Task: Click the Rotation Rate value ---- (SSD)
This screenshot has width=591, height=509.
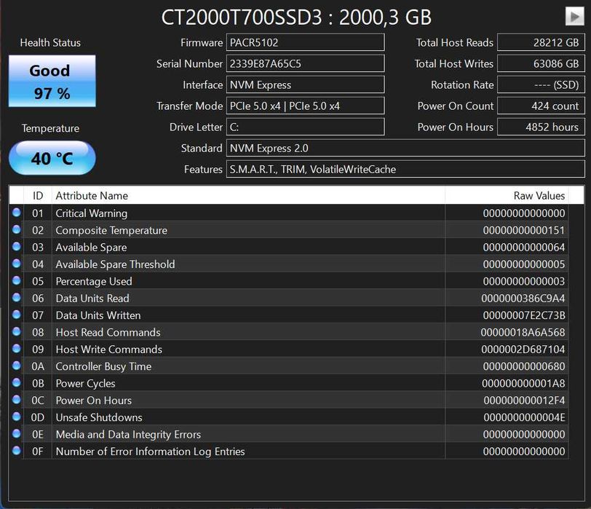Action: coord(542,84)
